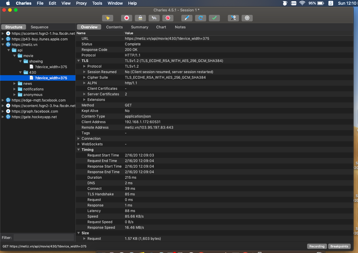This screenshot has height=253, width=358.
Task: Click the Recording button in the status bar
Action: (x=317, y=246)
